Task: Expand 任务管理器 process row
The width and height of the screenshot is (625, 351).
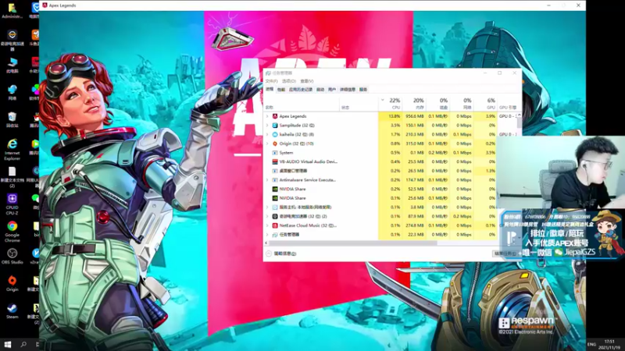Action: click(x=267, y=235)
